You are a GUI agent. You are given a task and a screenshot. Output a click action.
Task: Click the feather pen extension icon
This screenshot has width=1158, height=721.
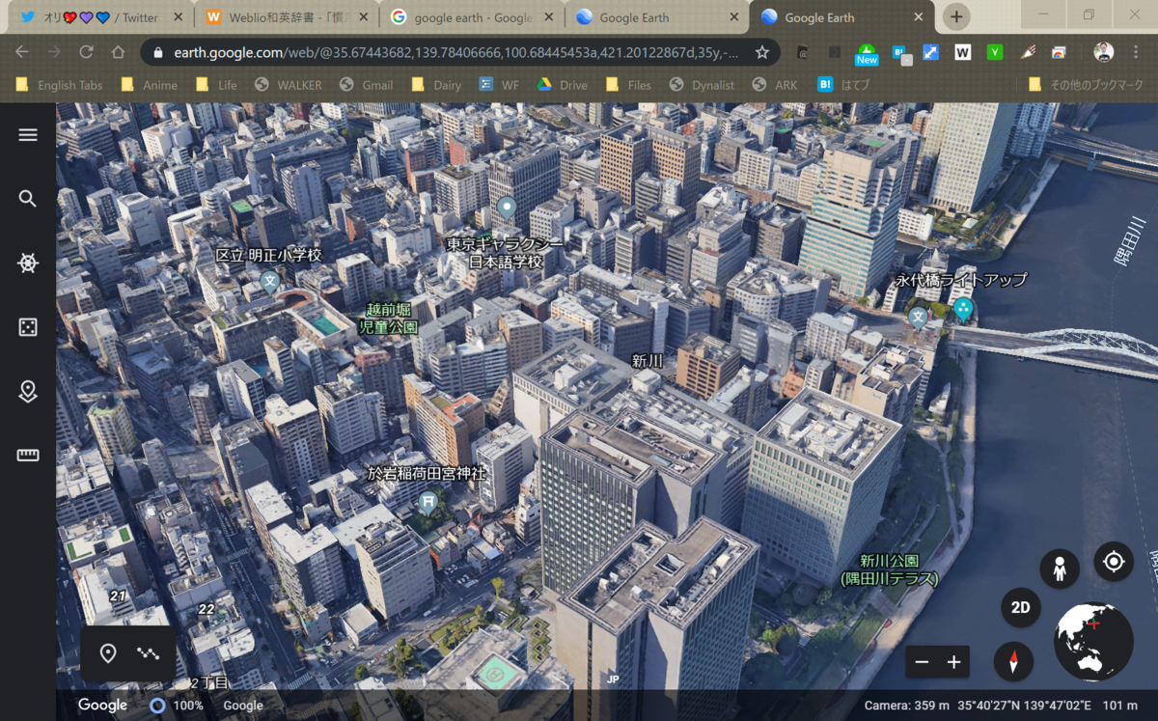1027,52
